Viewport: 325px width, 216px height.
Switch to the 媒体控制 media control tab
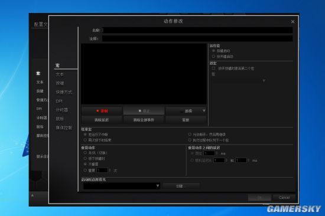64,128
